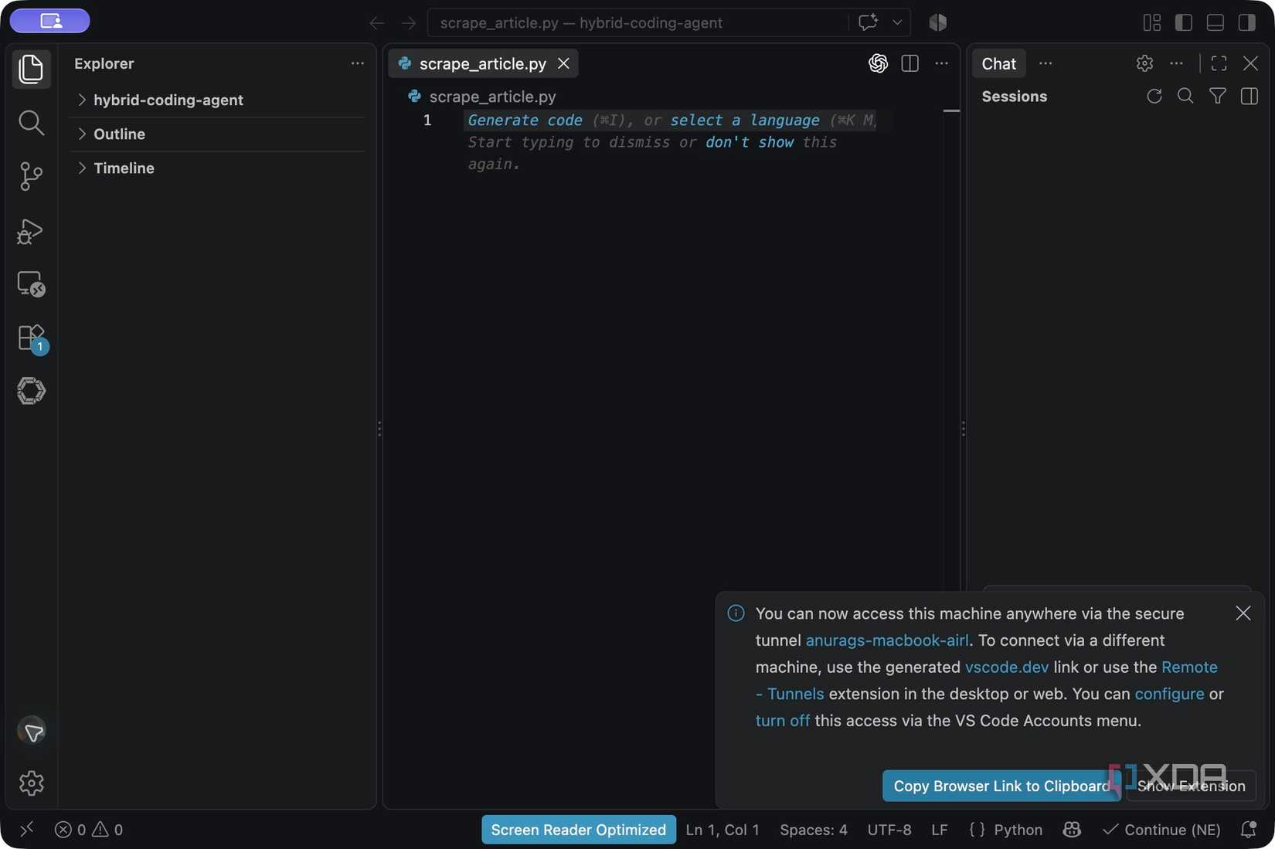Click Screen Reader Optimized status item
Image resolution: width=1275 pixels, height=849 pixels.
(578, 830)
